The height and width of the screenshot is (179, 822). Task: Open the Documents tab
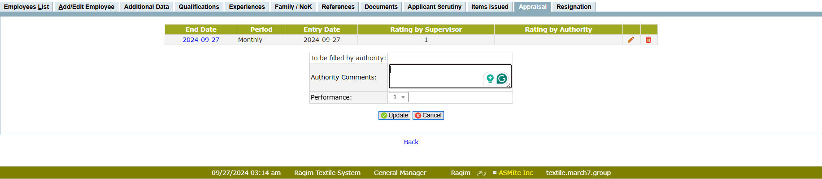point(381,7)
